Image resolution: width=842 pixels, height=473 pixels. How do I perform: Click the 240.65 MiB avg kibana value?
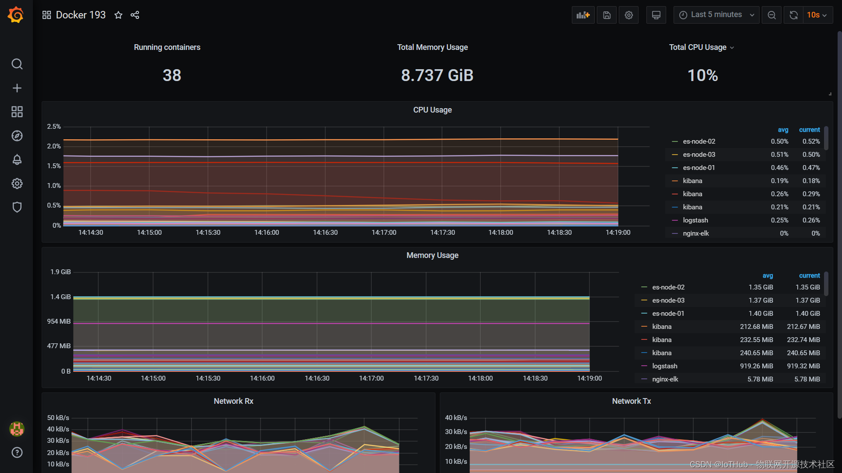click(756, 353)
